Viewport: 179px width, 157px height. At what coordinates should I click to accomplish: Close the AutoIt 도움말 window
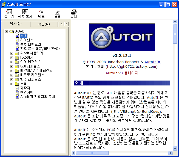tap(174, 4)
